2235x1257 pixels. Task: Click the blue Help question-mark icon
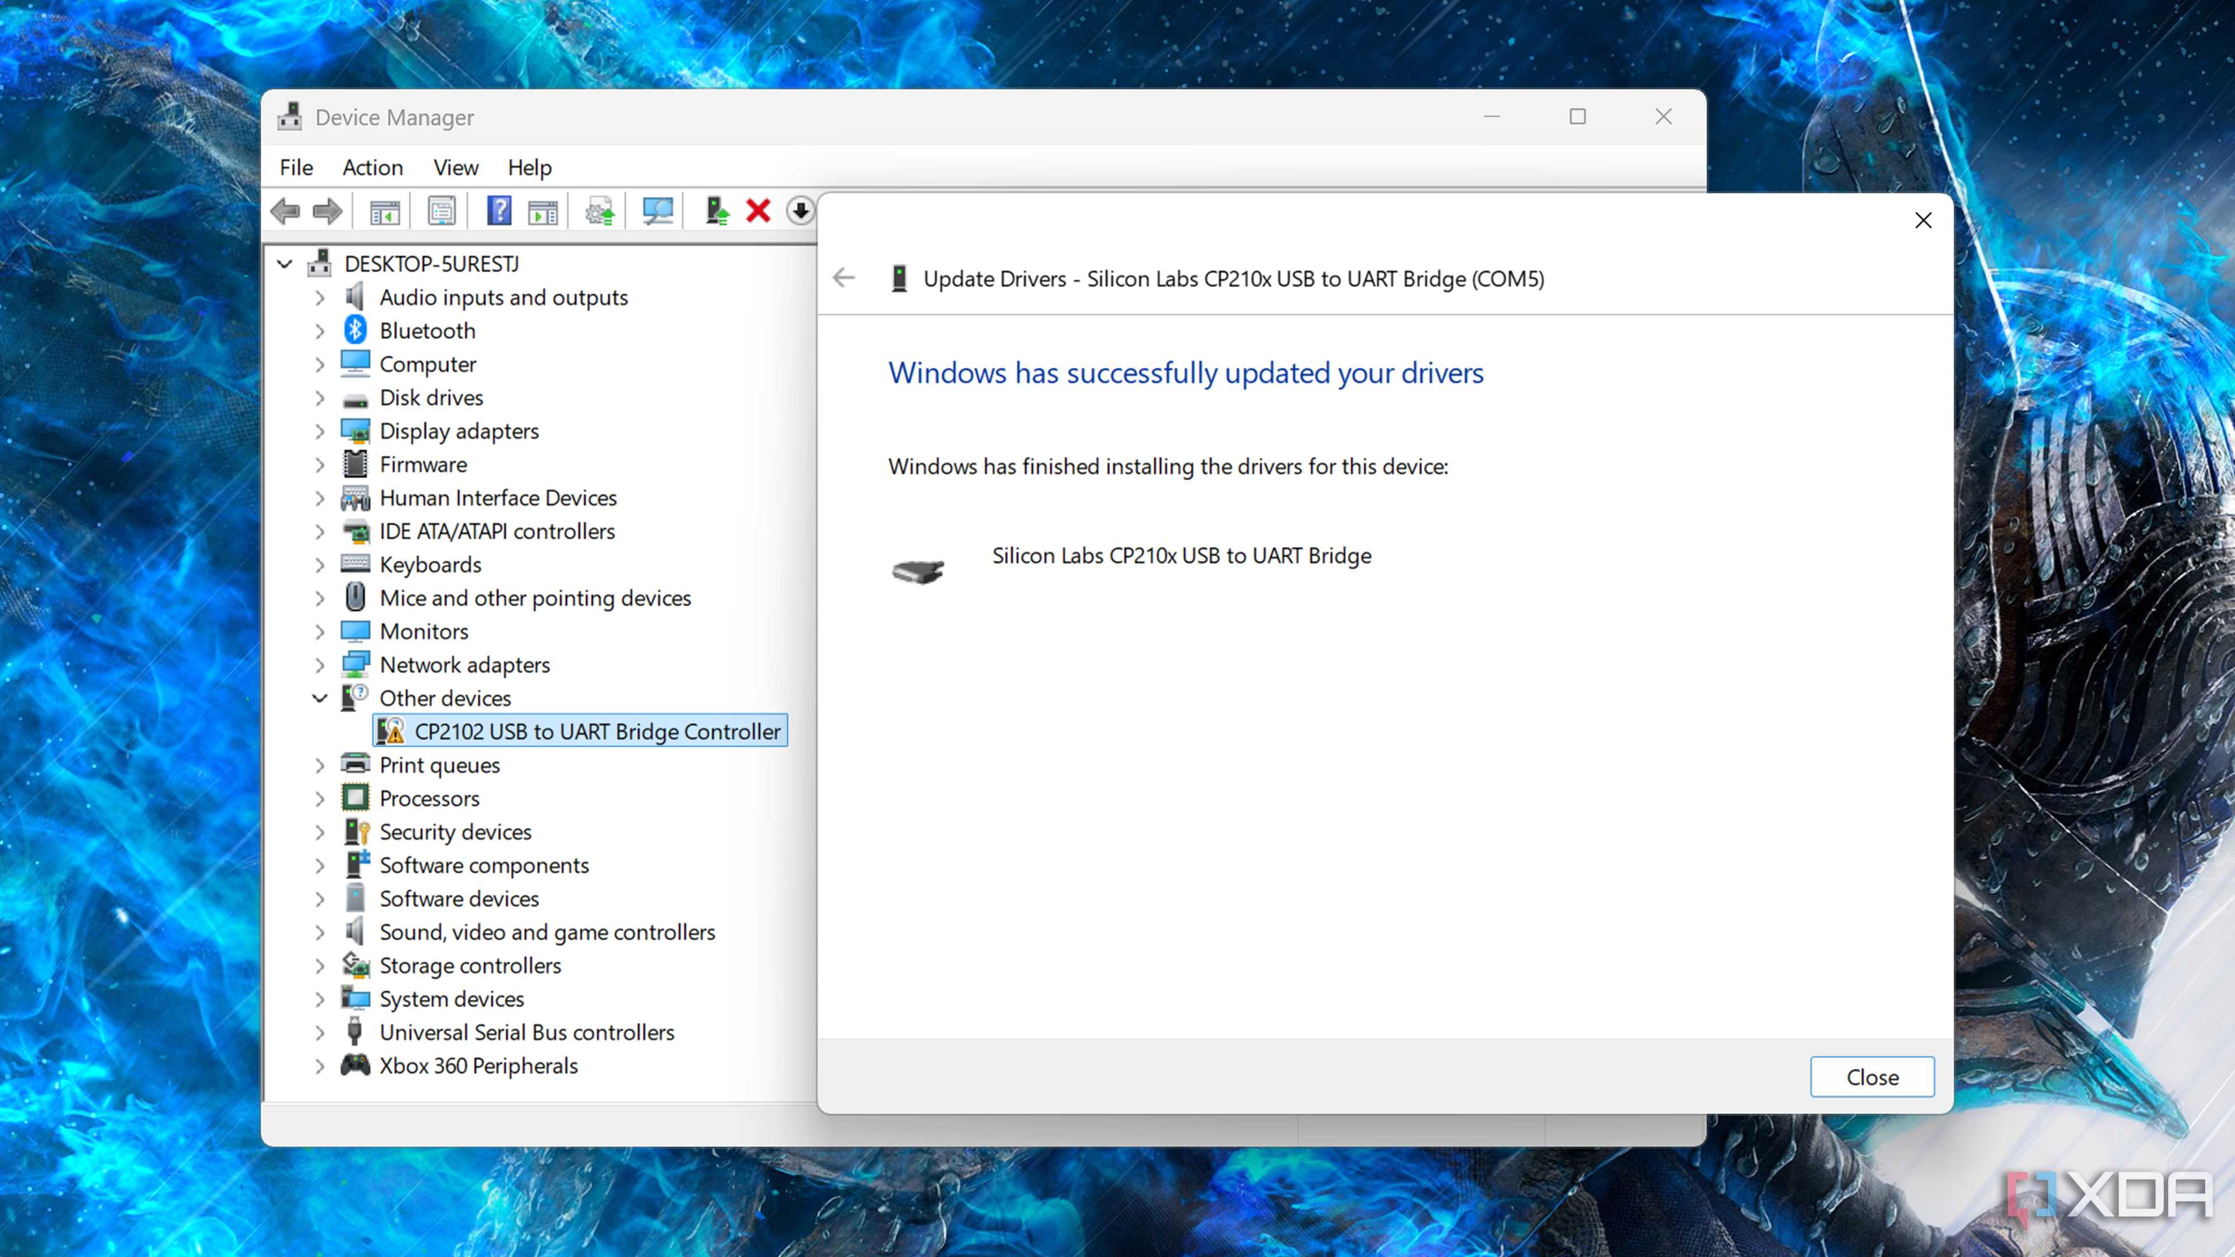[x=499, y=211]
